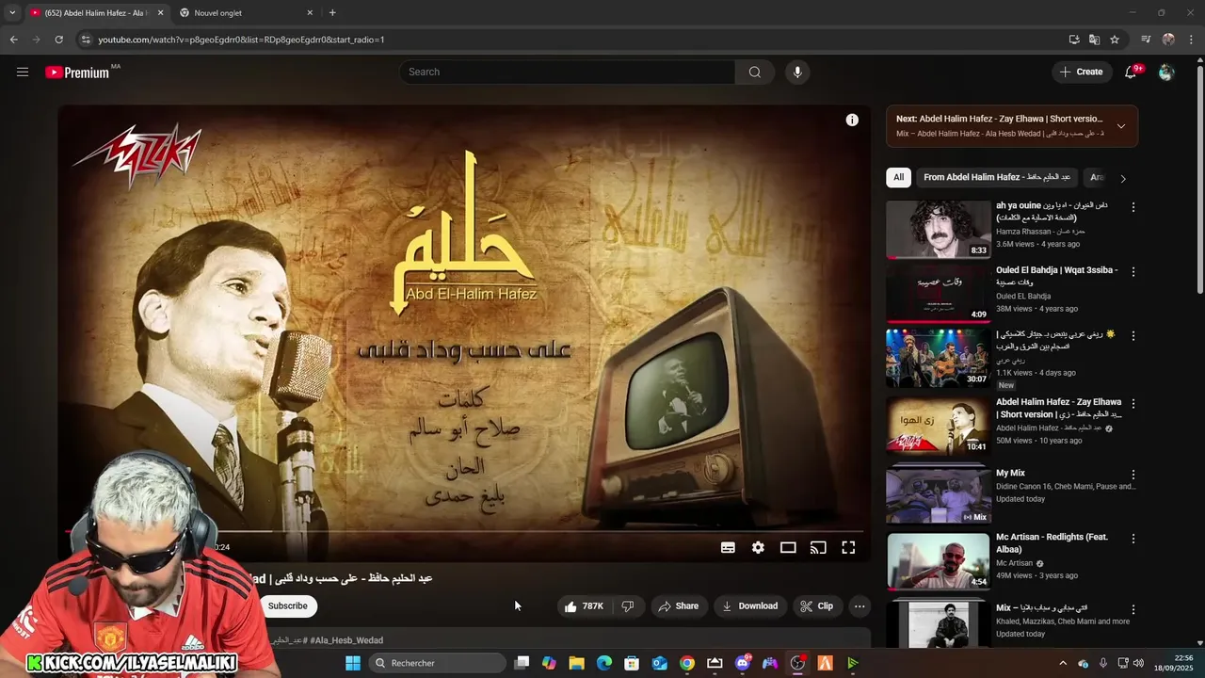Open File Explorer from taskbar
This screenshot has height=678, width=1205.
tap(576, 663)
